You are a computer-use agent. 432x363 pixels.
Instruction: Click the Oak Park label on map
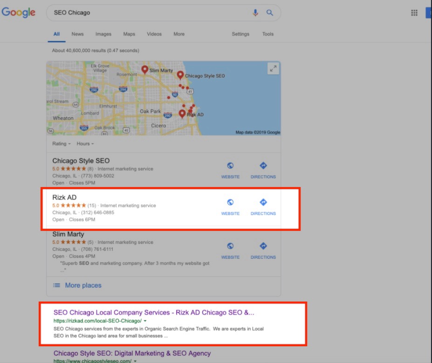click(150, 111)
